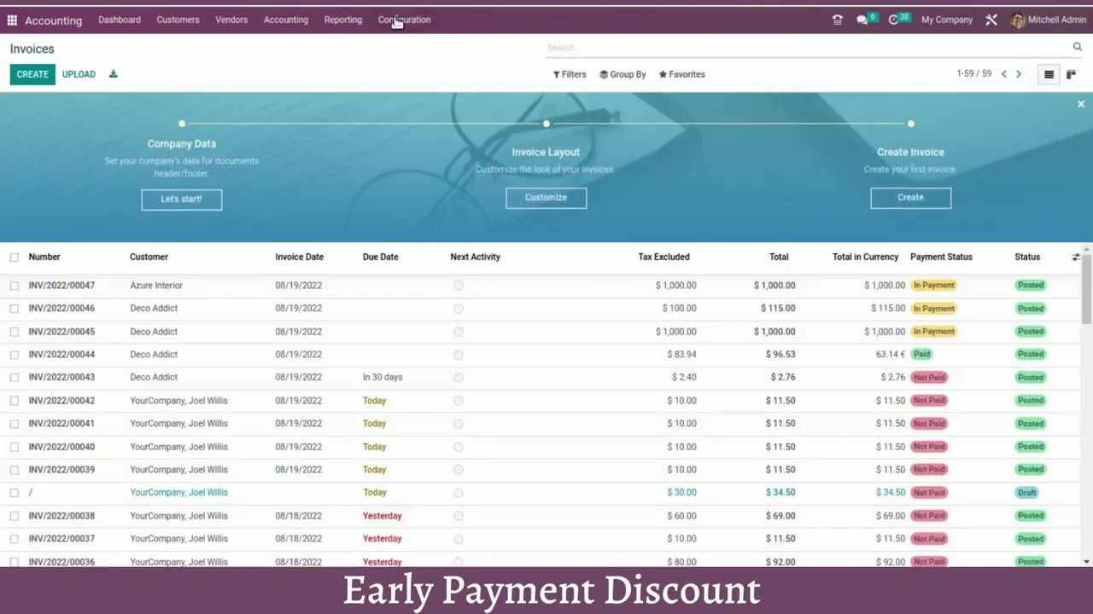Viewport: 1093px width, 614px height.
Task: Click activity clock for INV/2022/00040
Action: click(459, 447)
